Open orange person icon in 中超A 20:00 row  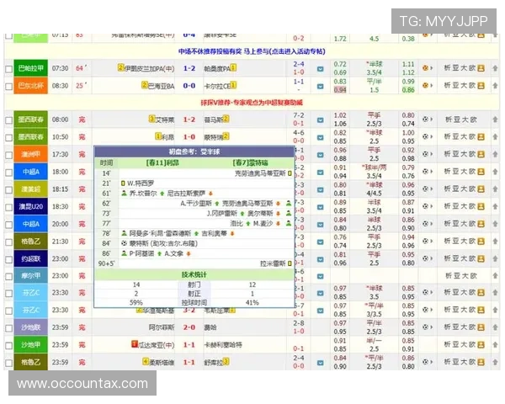pos(481,224)
